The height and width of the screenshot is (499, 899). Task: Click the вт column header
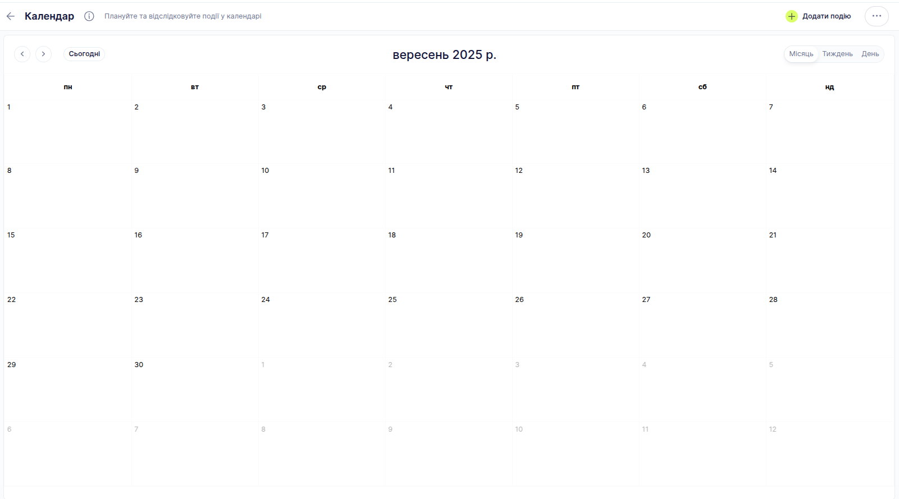coord(195,87)
